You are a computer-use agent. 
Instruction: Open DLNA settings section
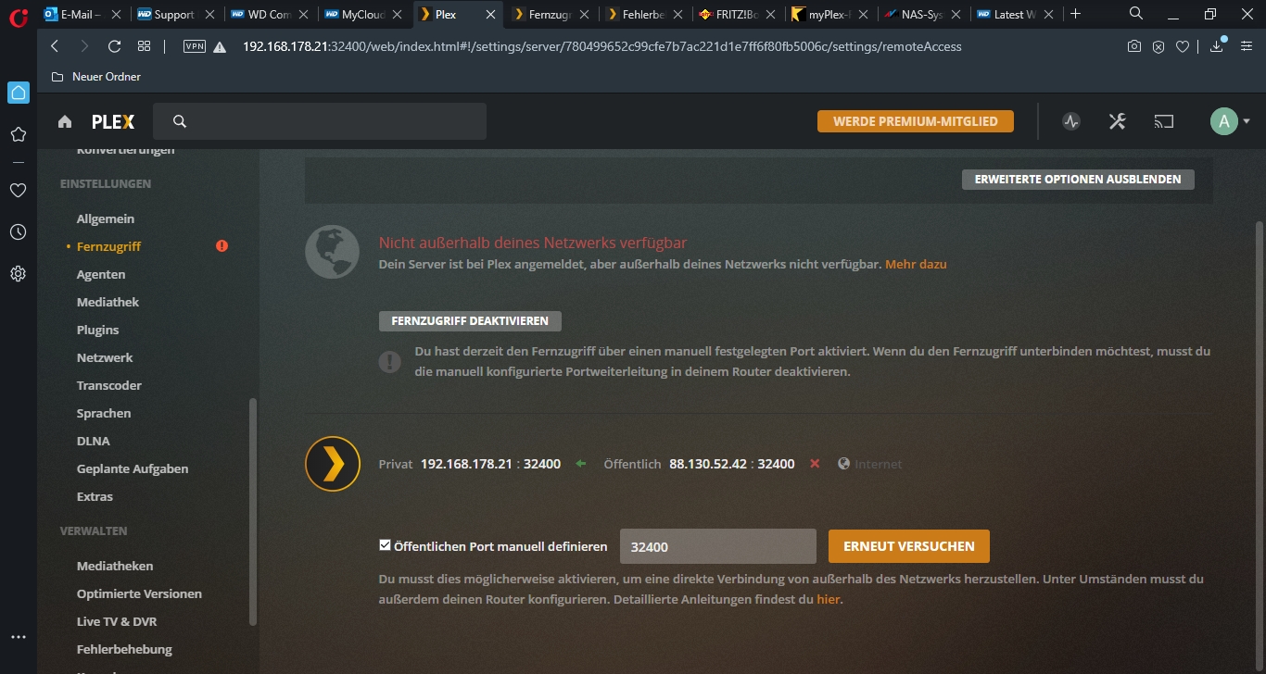(x=93, y=441)
